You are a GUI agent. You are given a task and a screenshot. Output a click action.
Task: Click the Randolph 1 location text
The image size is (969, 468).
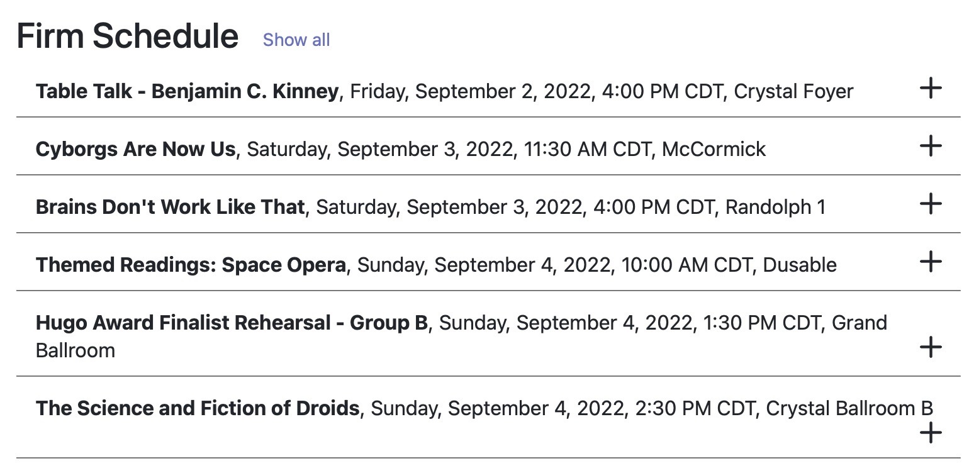(x=775, y=207)
